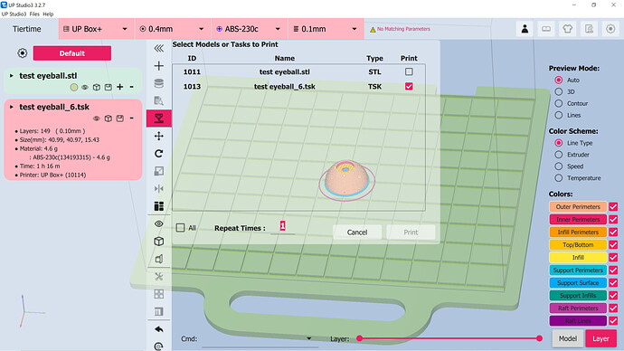Click the Infill color swatch
Screen dimensions: 624x351
click(578, 257)
